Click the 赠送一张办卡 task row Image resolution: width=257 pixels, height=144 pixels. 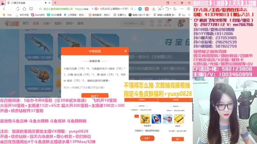click(159, 57)
